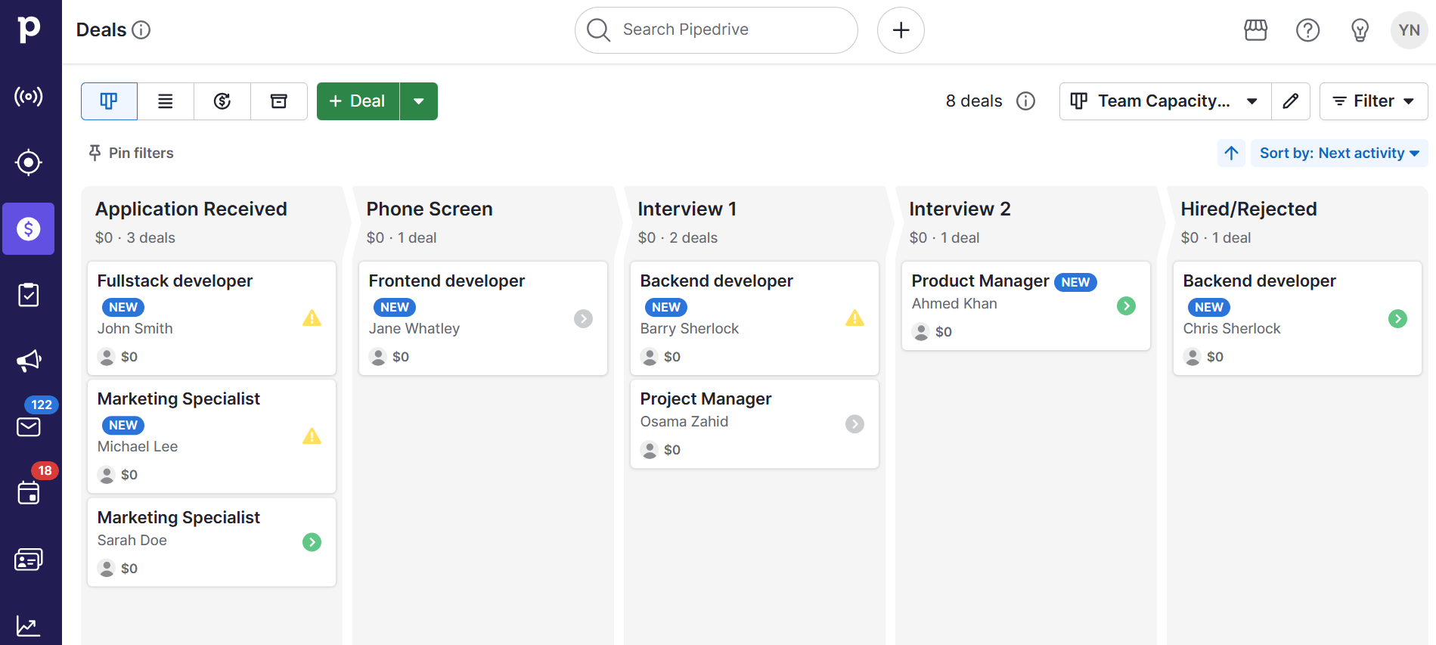Expand the green Deal button dropdown arrow
The height and width of the screenshot is (645, 1436).
pyautogui.click(x=419, y=101)
